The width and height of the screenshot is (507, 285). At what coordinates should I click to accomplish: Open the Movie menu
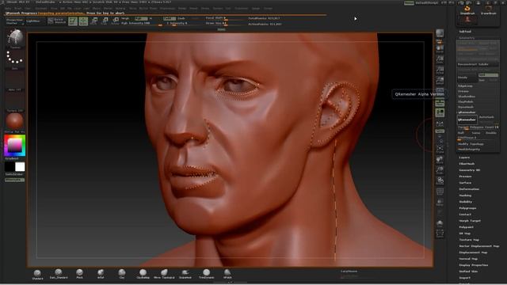click(132, 9)
